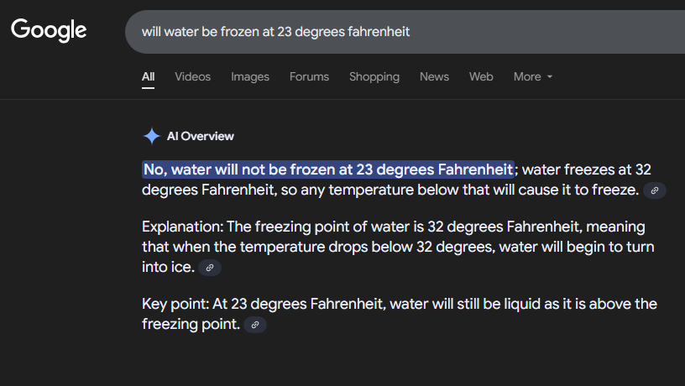Open source link icon after Explanation paragraph

pyautogui.click(x=210, y=268)
